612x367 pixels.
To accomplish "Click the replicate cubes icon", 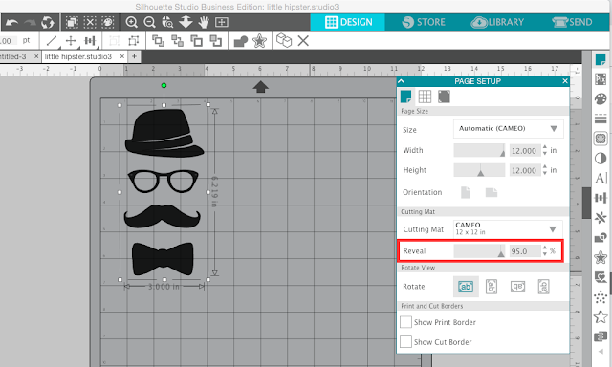I will coord(284,40).
